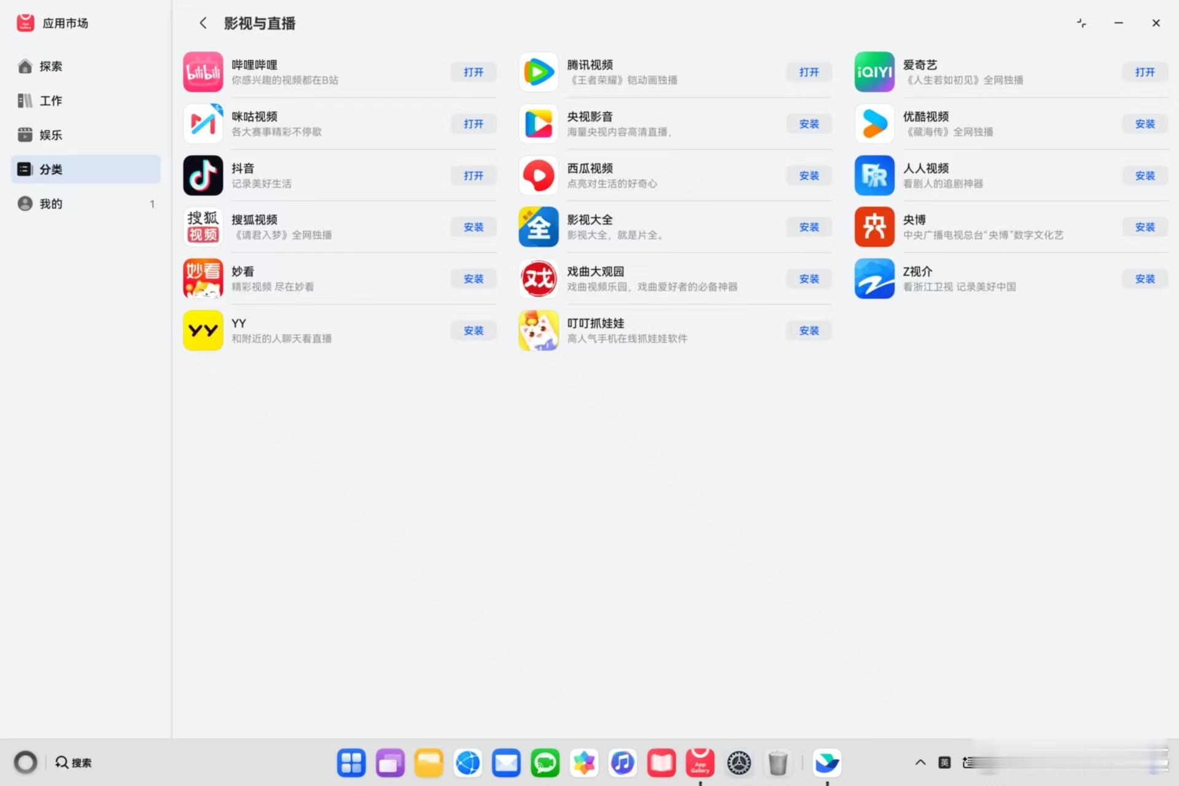Open the Bilibili app icon

203,72
